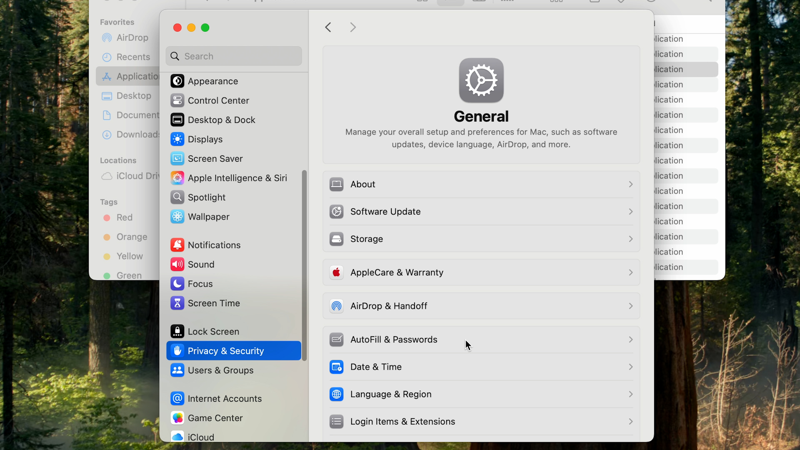Open Users & Groups icon
The width and height of the screenshot is (800, 450).
177,370
